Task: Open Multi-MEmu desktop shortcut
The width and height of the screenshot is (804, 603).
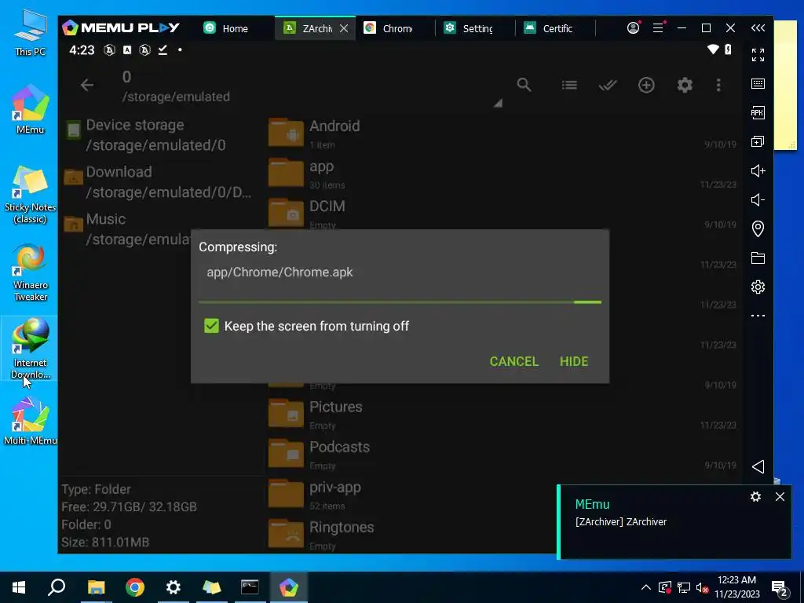Action: point(31,422)
